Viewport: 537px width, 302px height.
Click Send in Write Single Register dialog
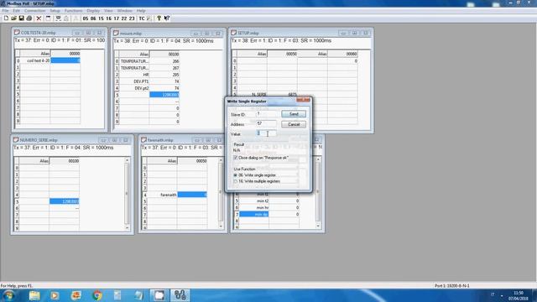click(294, 114)
